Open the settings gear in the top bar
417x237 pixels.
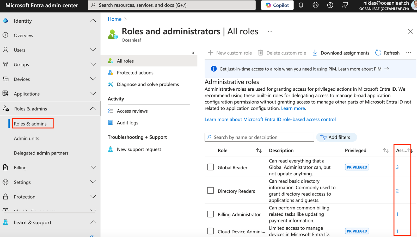point(315,5)
